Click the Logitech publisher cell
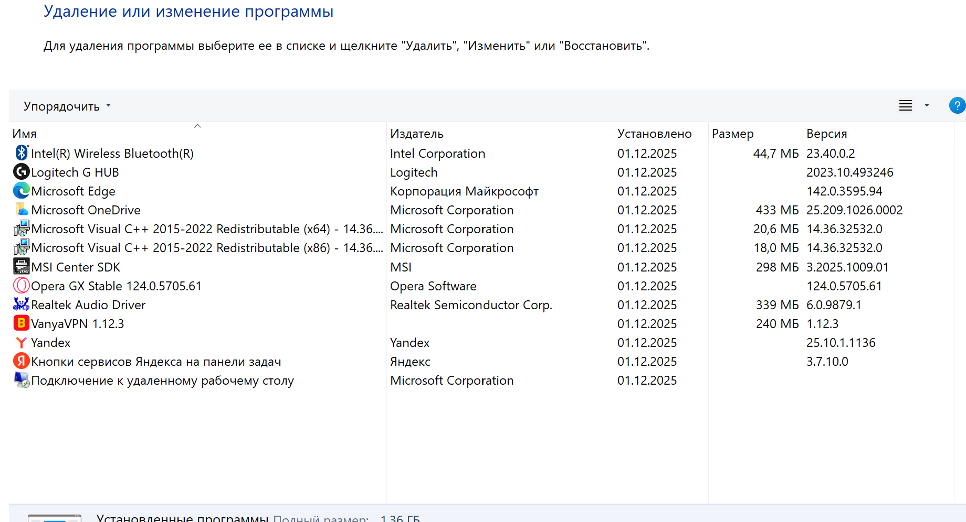The width and height of the screenshot is (966, 522). pyautogui.click(x=414, y=172)
